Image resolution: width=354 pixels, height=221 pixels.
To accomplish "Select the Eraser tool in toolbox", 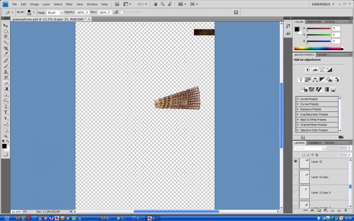I will (x=5, y=83).
